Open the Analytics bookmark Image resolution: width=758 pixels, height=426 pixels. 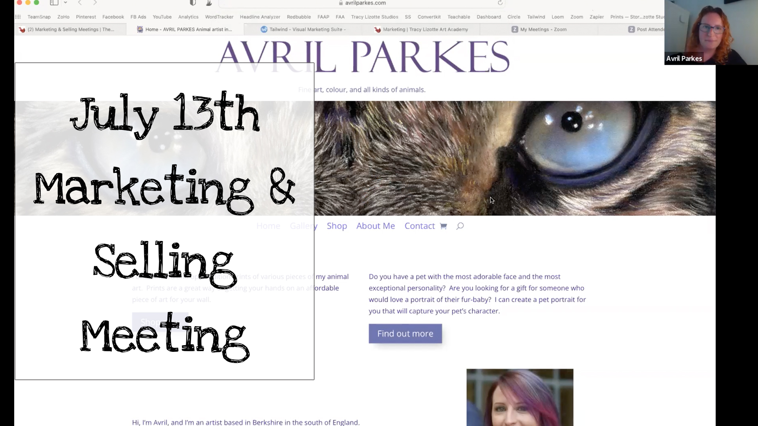pyautogui.click(x=188, y=17)
